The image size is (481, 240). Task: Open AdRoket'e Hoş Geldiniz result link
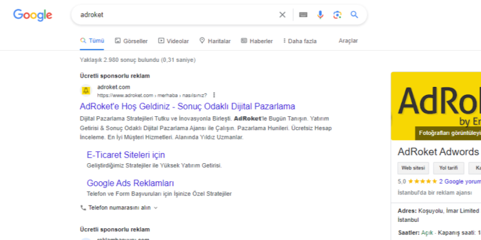click(x=187, y=106)
